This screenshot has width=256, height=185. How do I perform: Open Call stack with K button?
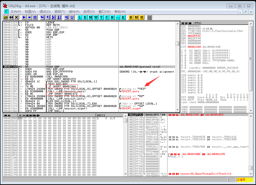click(123, 17)
